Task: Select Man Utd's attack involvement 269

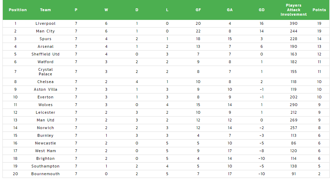Action: coord(293,120)
